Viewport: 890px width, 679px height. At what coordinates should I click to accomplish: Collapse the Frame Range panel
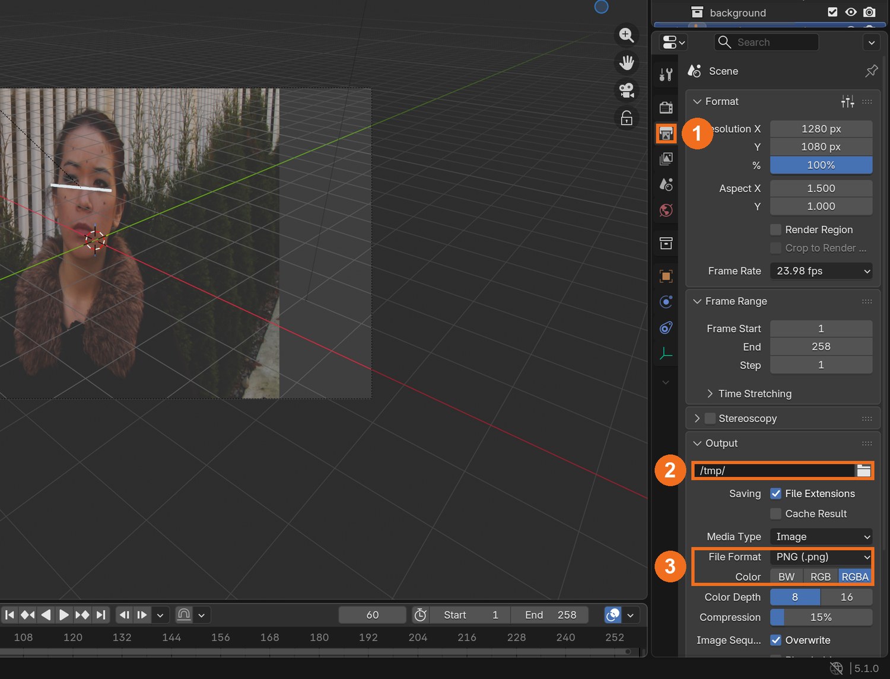coord(697,301)
